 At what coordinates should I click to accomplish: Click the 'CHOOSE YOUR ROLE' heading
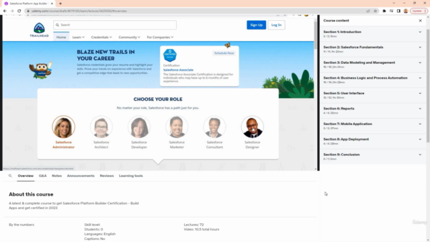(158, 99)
